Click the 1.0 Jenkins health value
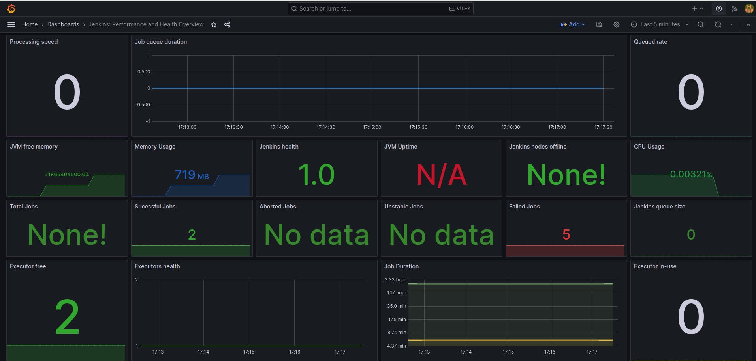756x361 pixels. (x=316, y=175)
